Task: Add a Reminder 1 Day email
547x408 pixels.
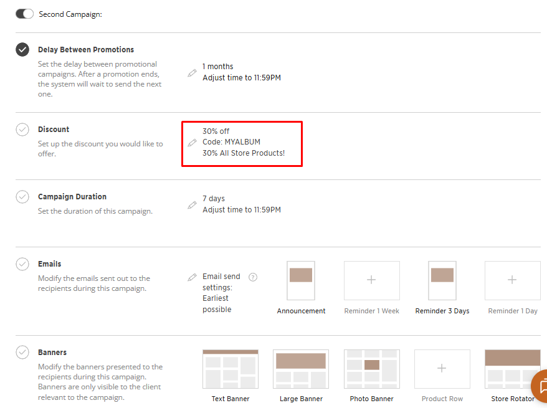Action: pyautogui.click(x=512, y=280)
